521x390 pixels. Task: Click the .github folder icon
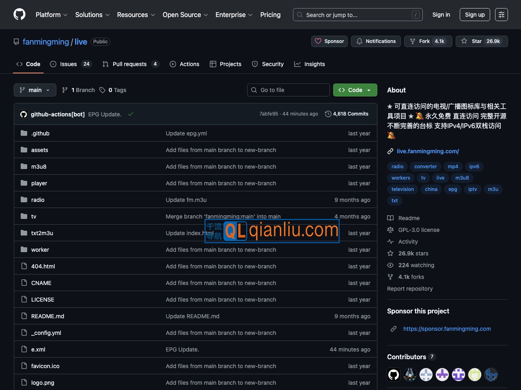24,133
